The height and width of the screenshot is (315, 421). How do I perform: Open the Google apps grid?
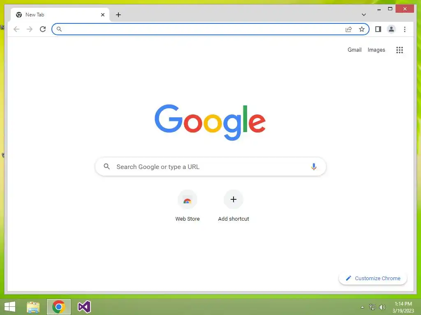(x=400, y=50)
